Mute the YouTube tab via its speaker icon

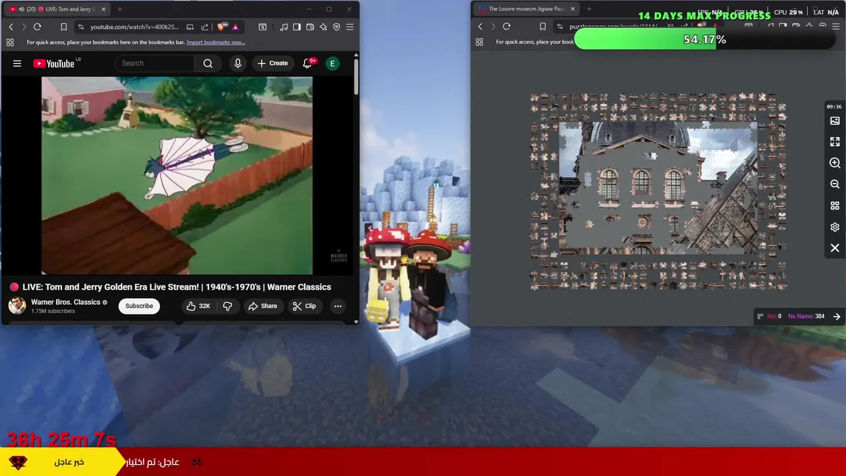click(x=22, y=9)
